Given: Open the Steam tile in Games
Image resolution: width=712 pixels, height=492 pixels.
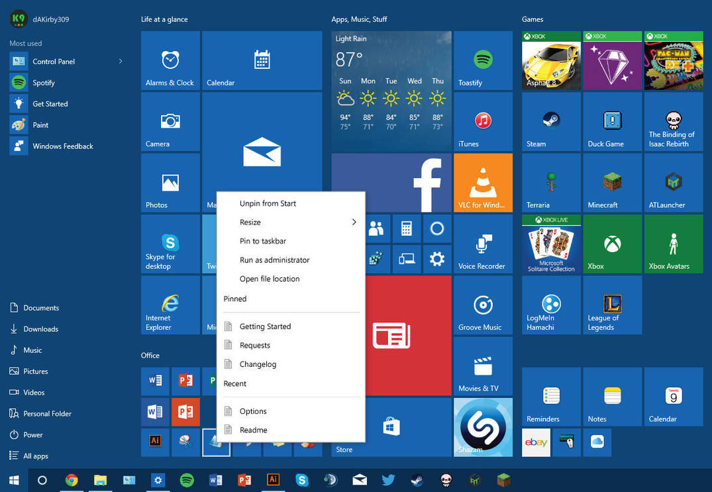Looking at the screenshot, I should point(551,122).
